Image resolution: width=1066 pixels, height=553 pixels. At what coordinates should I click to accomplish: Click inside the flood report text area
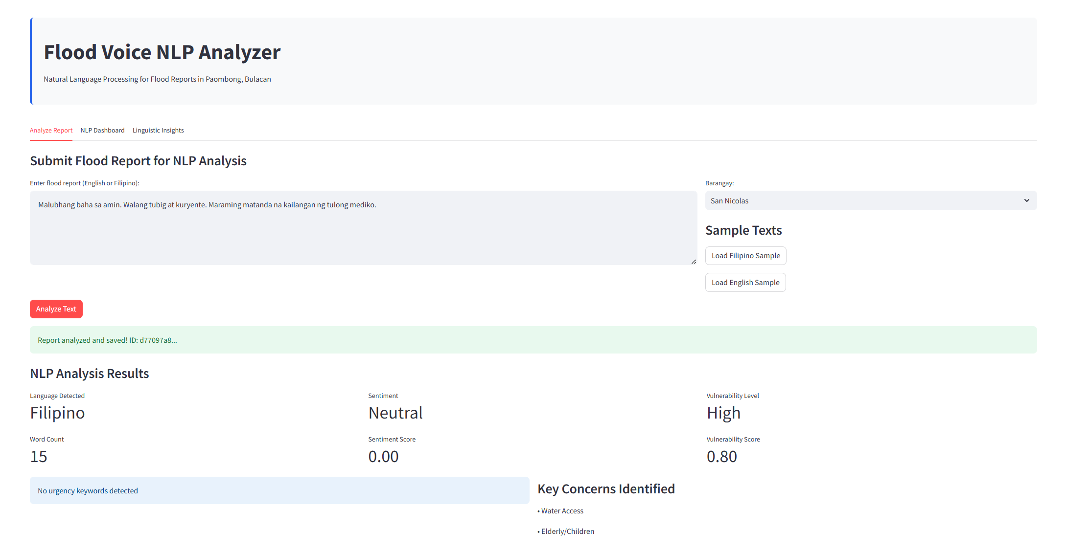tap(362, 227)
